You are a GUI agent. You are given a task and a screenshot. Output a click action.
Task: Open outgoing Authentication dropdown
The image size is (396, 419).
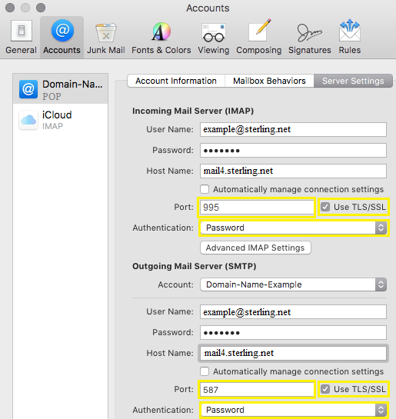(x=294, y=410)
